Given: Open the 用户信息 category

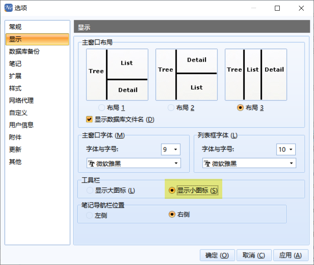Looking at the screenshot, I should coord(21,125).
